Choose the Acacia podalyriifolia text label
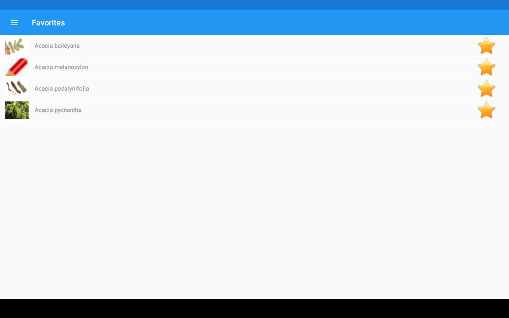Viewport: 509px width, 318px height. (62, 89)
